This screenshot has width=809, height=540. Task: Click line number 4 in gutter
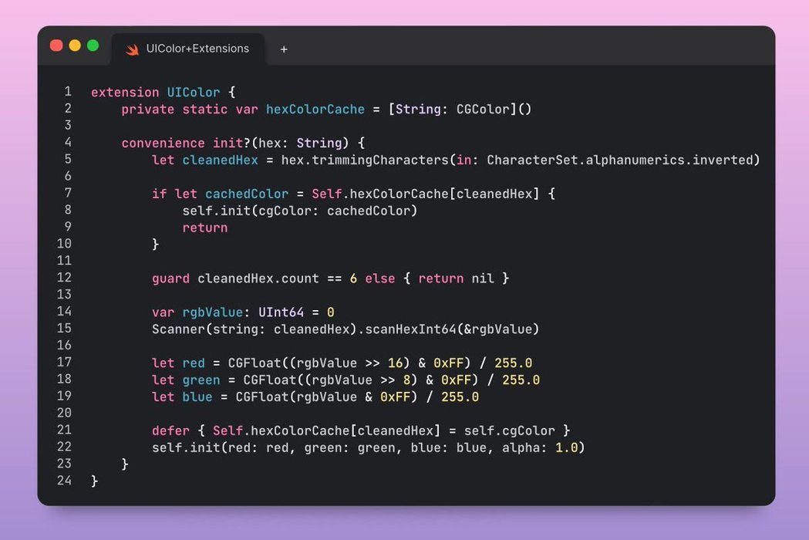[x=68, y=143]
